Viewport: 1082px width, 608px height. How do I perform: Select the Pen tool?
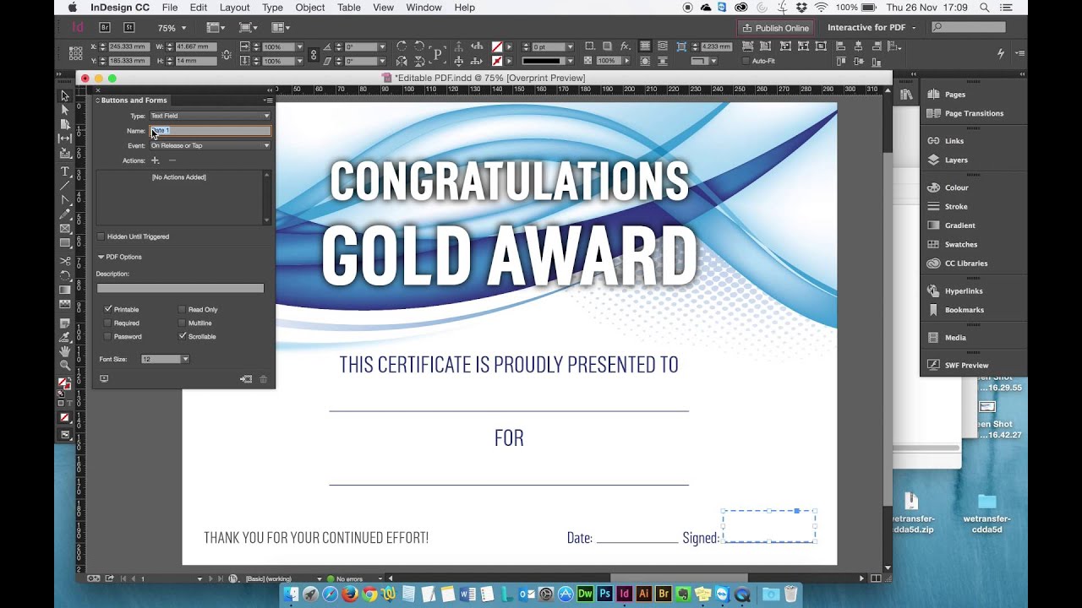pyautogui.click(x=65, y=200)
